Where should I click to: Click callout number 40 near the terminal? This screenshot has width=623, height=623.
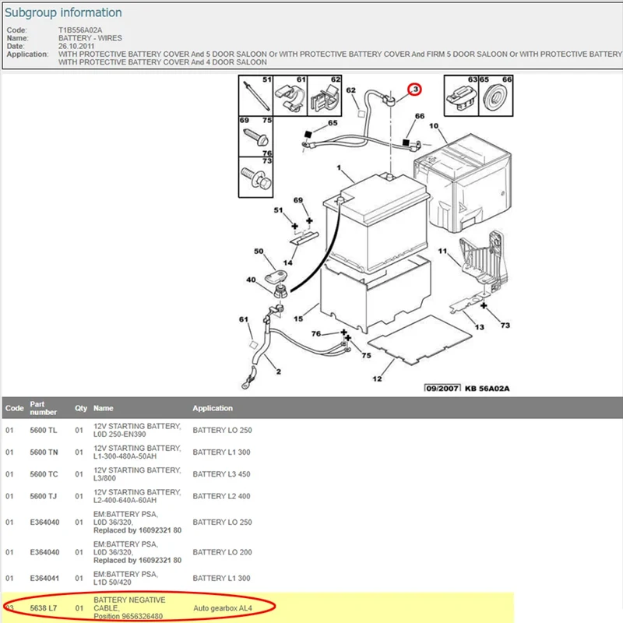pos(251,280)
